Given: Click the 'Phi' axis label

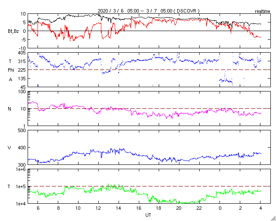Looking at the screenshot, I should [x=11, y=70].
